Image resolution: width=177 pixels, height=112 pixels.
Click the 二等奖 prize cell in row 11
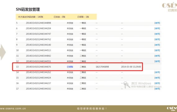click(83, 56)
